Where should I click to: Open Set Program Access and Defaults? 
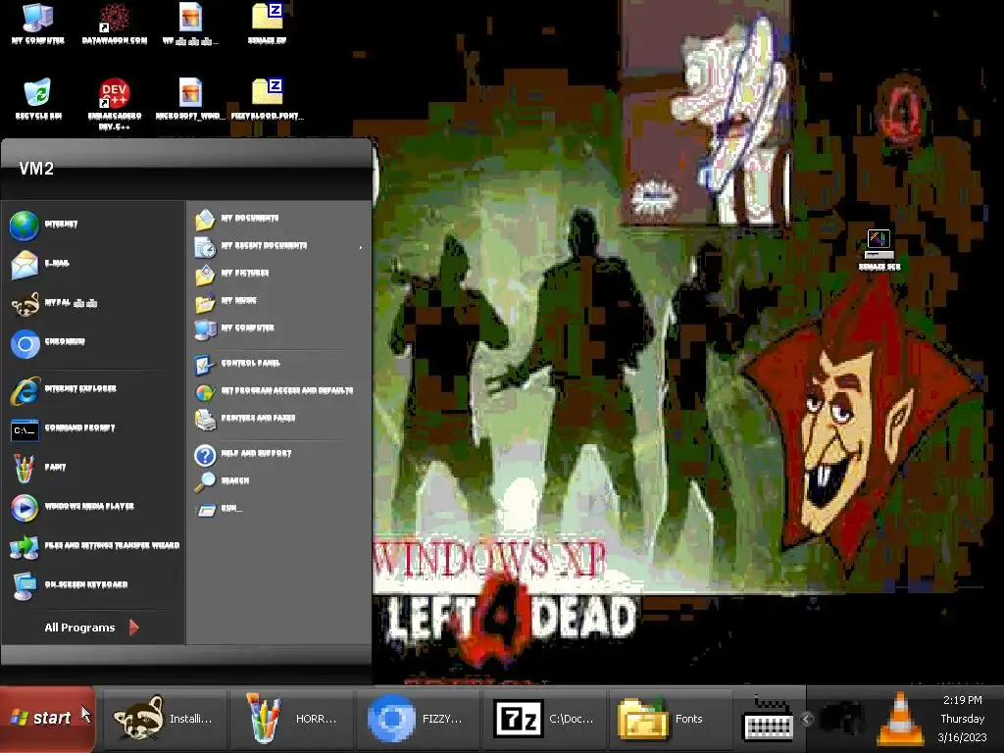coord(278,390)
